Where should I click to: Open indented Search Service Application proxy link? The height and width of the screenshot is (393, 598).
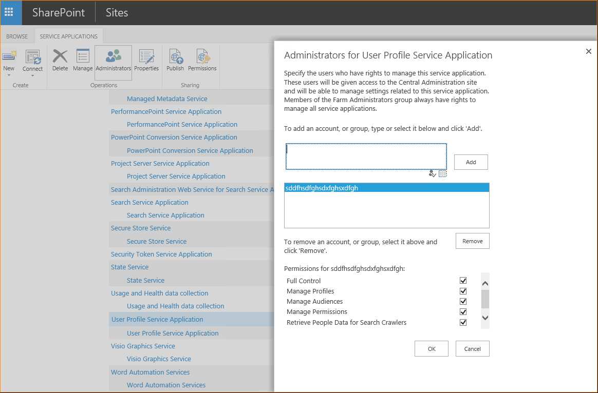[x=165, y=215]
